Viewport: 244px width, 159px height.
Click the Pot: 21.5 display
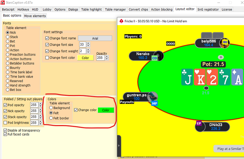coord(213,64)
